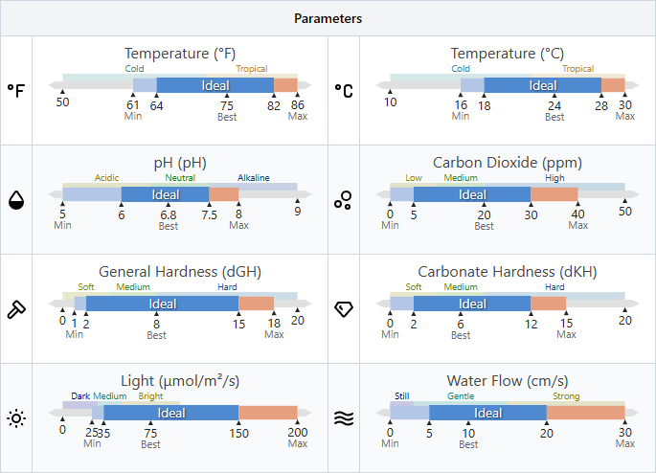Click the Ideal range on pH bar
Image resolution: width=656 pixels, height=473 pixels.
point(165,194)
